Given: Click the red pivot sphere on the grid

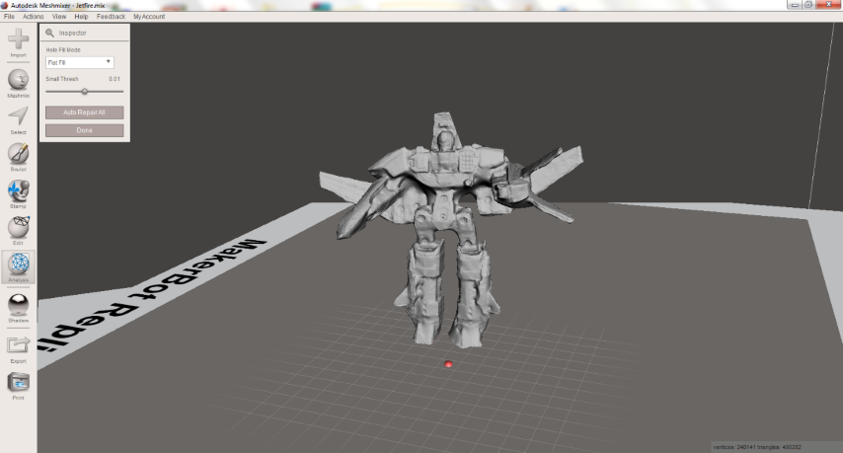Looking at the screenshot, I should [448, 364].
